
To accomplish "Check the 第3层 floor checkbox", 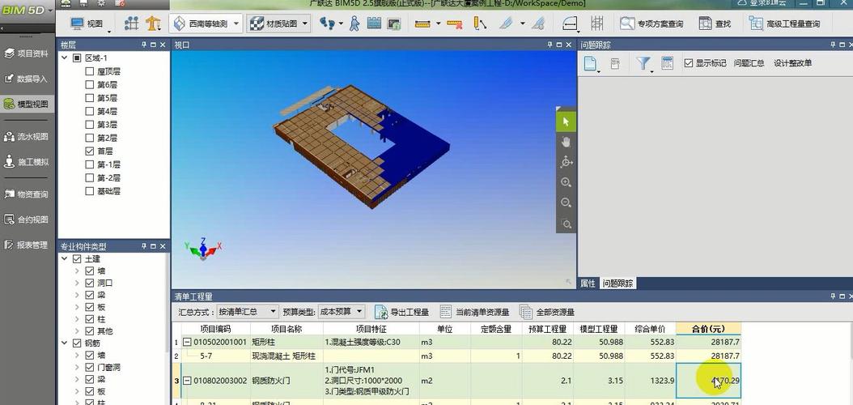I will coord(90,124).
